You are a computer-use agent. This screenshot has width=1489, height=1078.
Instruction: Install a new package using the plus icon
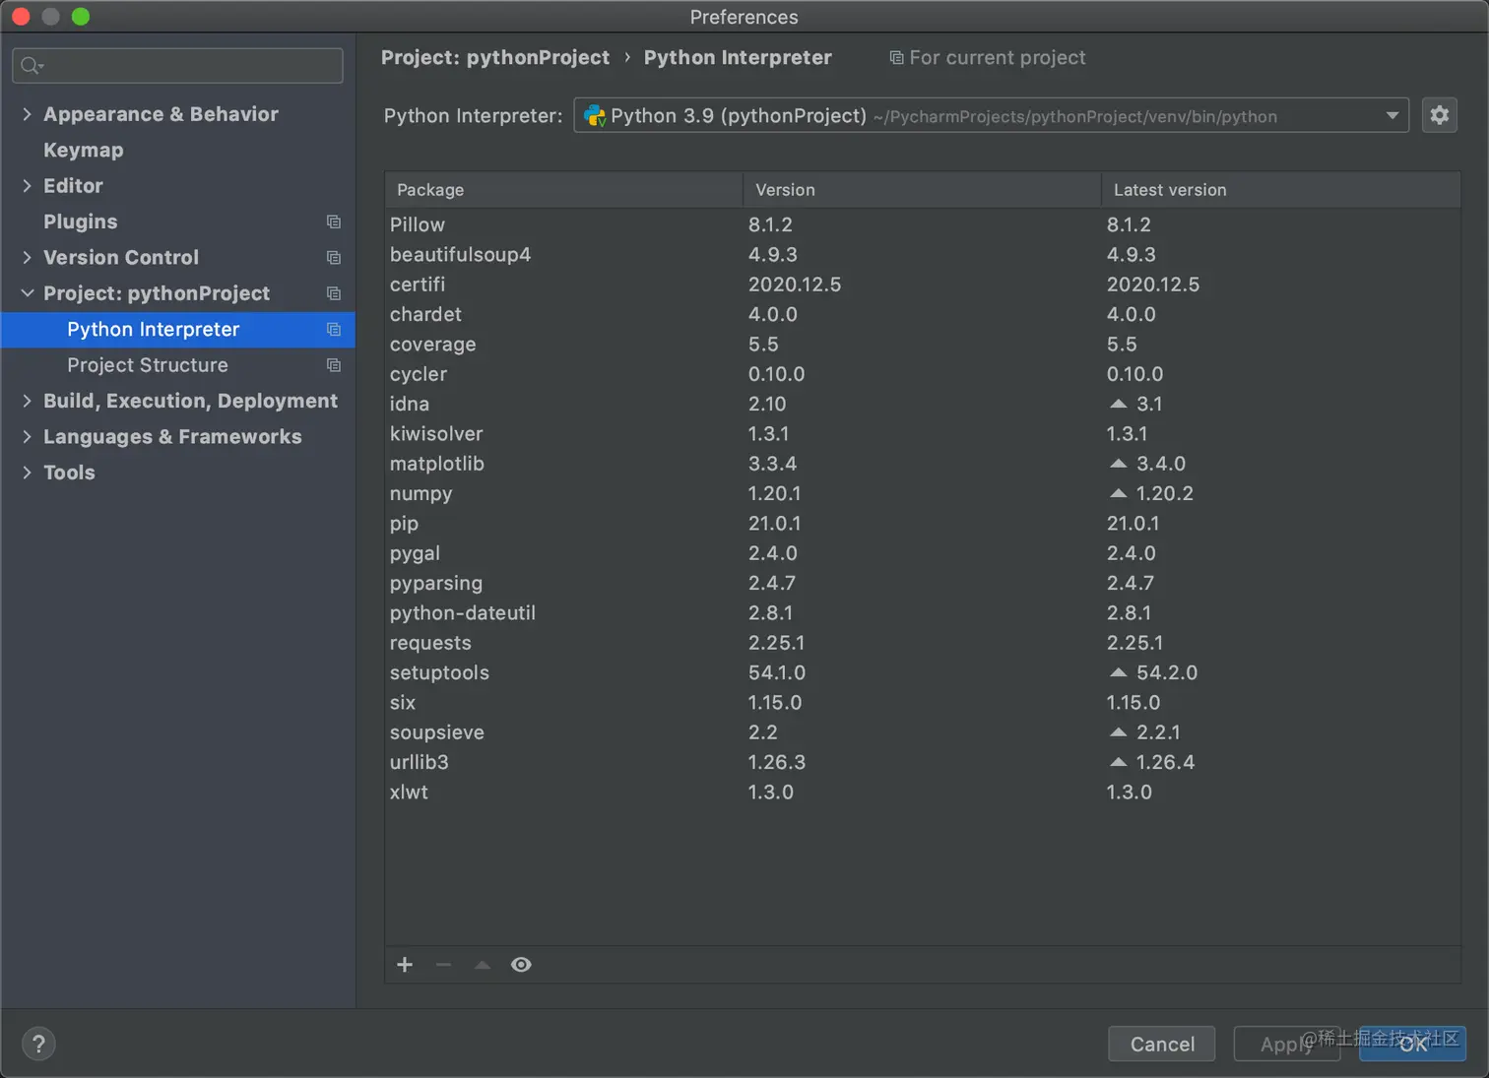404,965
